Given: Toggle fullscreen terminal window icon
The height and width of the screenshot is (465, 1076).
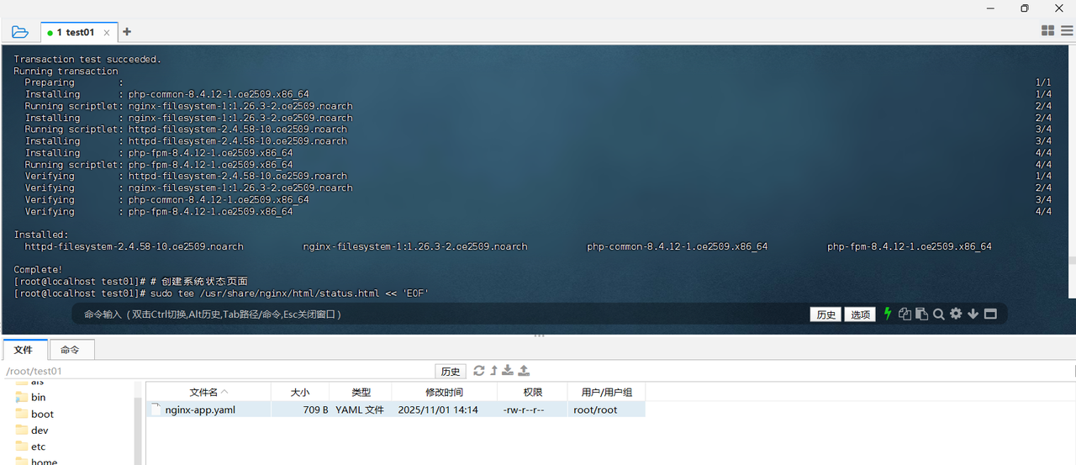Looking at the screenshot, I should coord(990,314).
